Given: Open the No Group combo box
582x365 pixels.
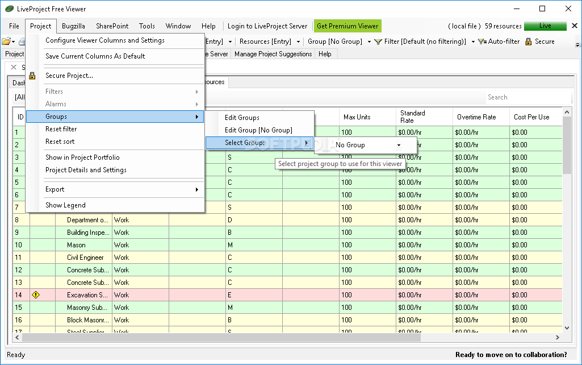Looking at the screenshot, I should point(367,145).
